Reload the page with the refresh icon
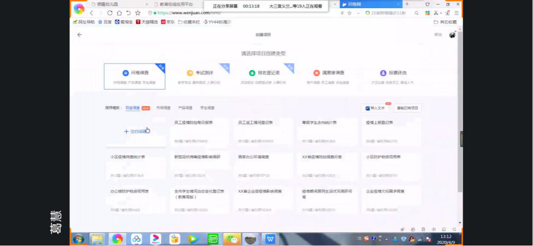 (x=110, y=13)
